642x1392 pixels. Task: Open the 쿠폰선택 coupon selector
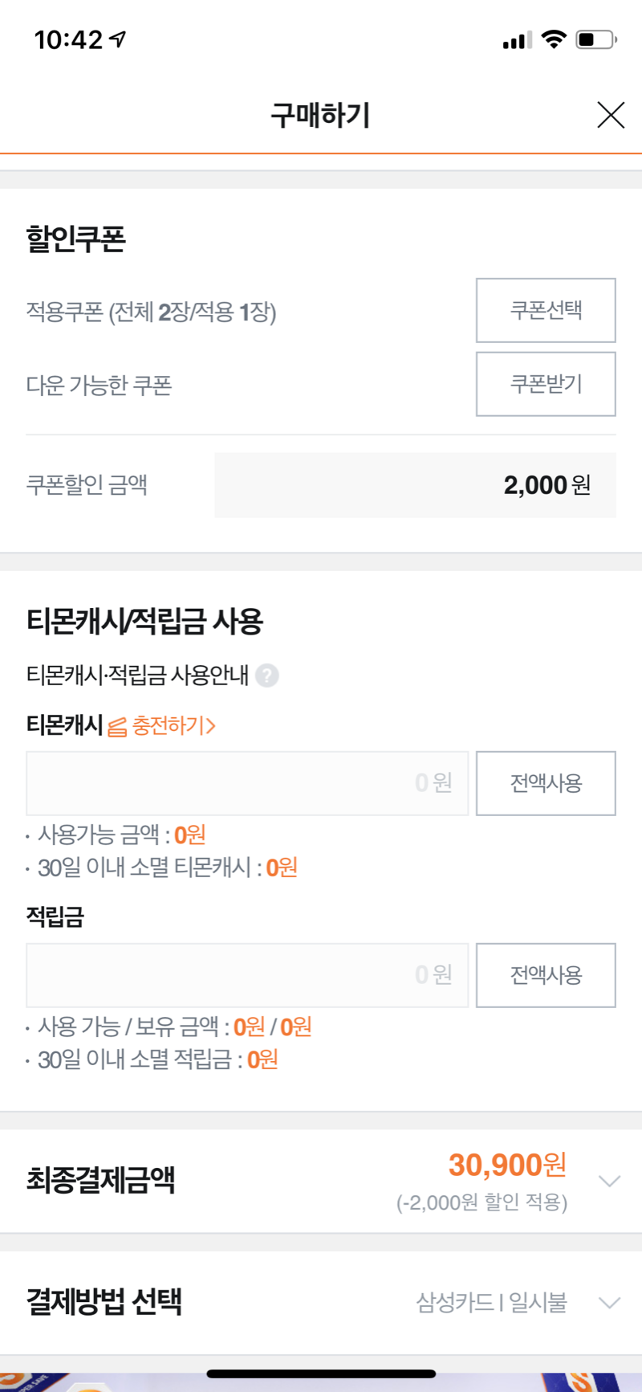coord(546,311)
